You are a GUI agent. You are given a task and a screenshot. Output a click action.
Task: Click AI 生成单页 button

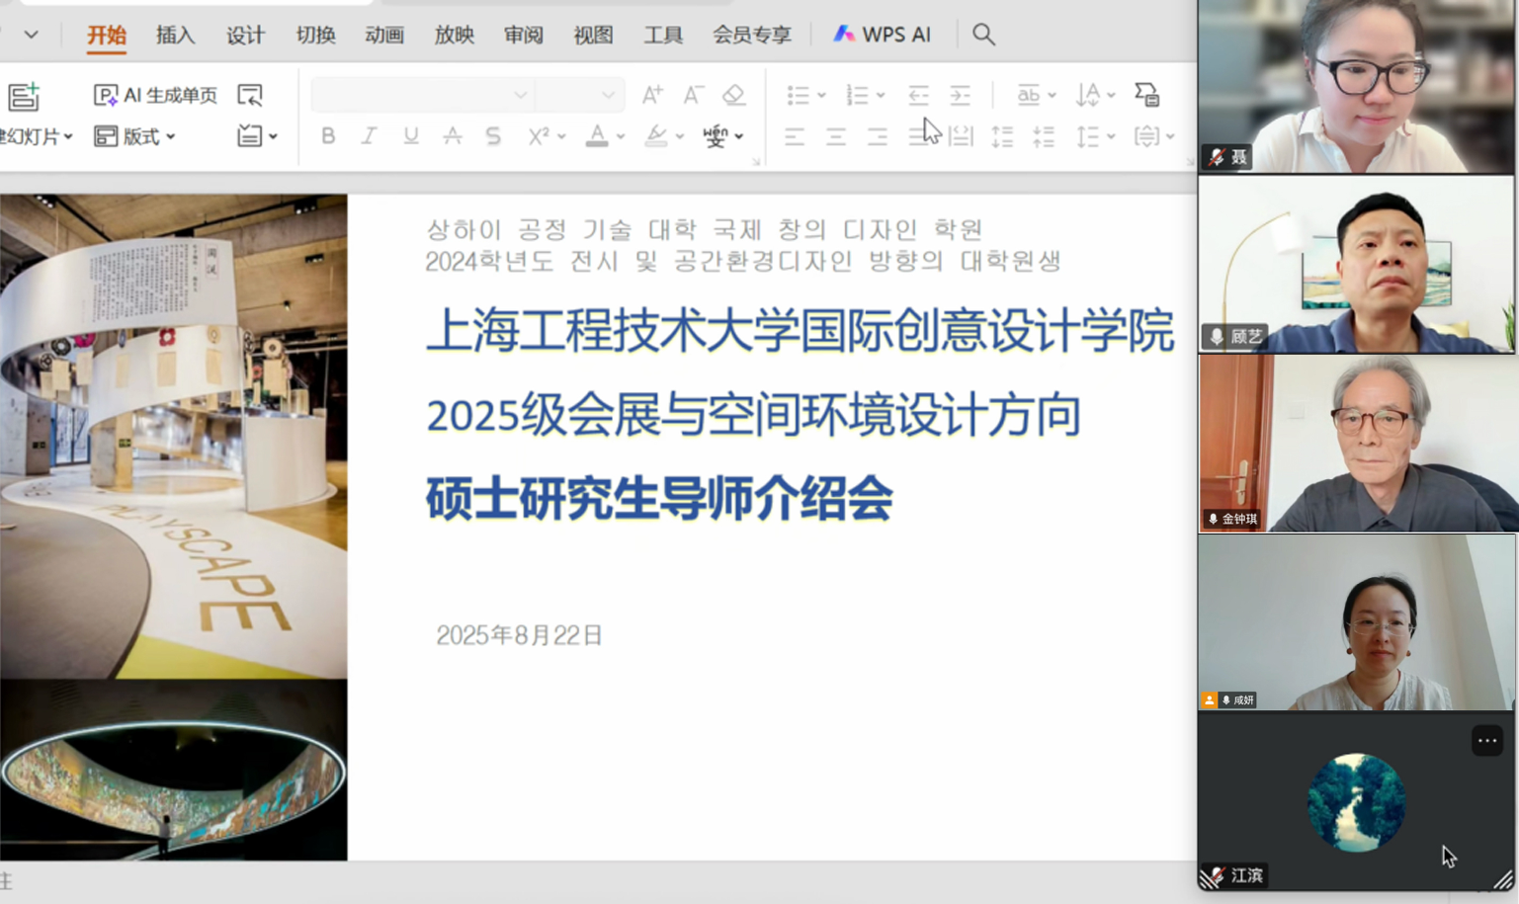[155, 95]
